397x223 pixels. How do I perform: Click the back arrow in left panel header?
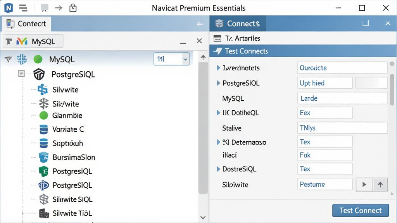[x=200, y=24]
